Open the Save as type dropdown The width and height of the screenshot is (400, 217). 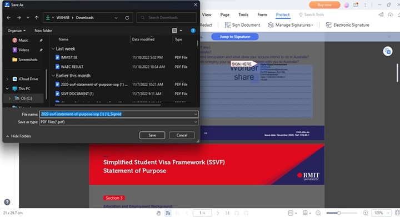point(119,122)
